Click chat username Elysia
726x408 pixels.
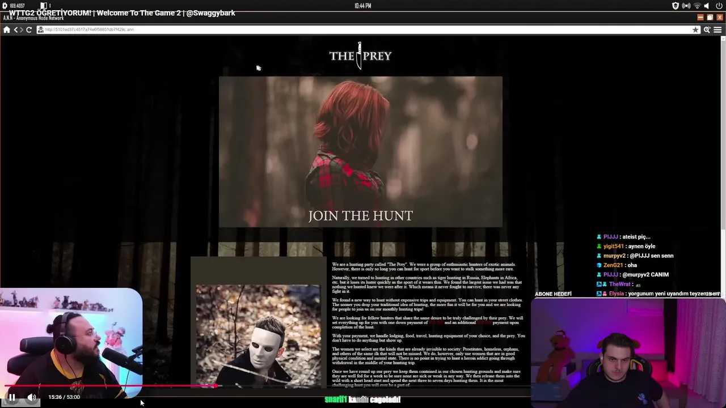(616, 294)
